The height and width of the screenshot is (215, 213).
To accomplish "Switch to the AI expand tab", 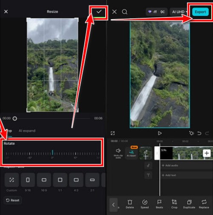I will (27, 131).
